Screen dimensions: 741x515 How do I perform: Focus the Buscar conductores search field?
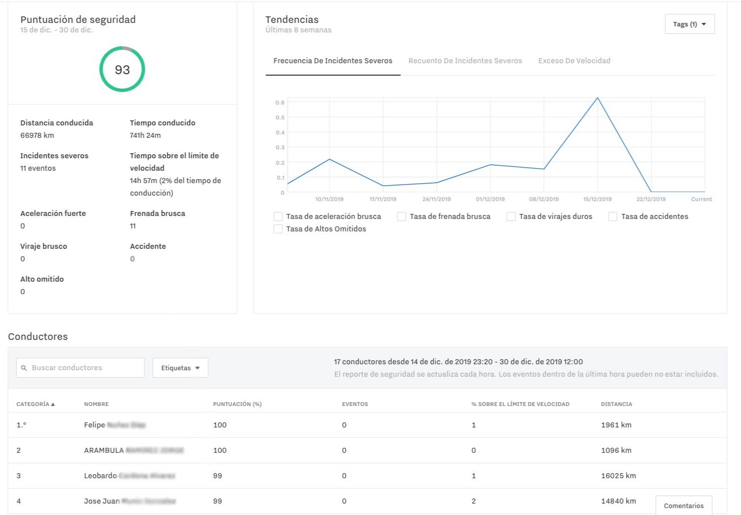(80, 368)
